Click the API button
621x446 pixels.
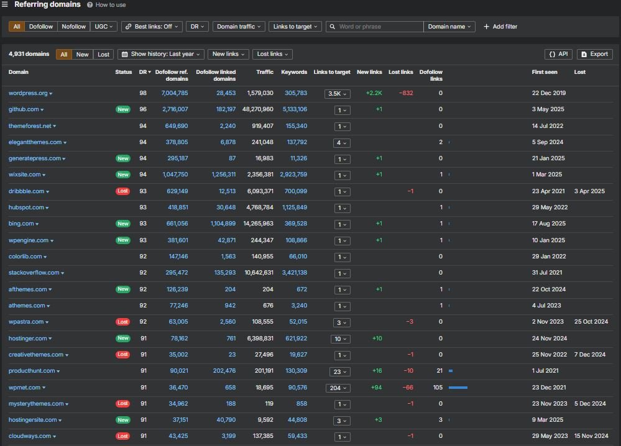point(558,54)
